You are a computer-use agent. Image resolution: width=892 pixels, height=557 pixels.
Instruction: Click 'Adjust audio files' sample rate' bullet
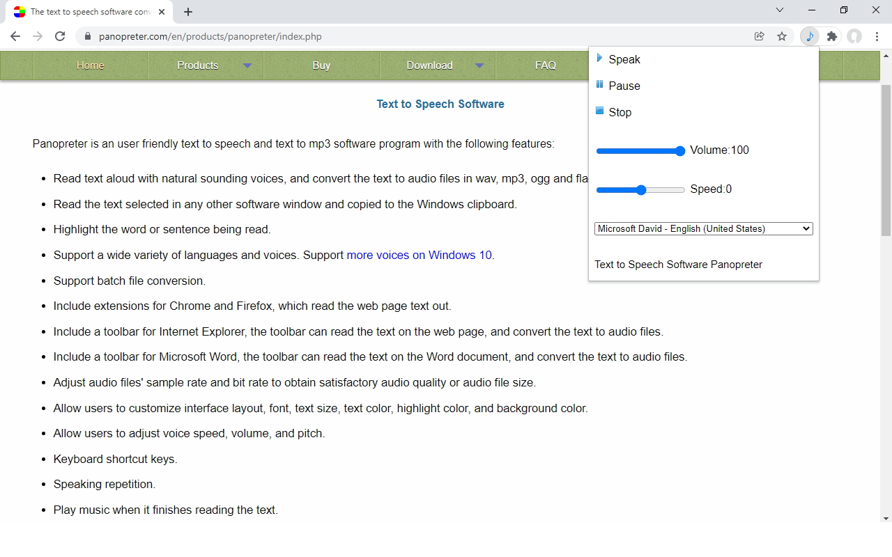(295, 382)
